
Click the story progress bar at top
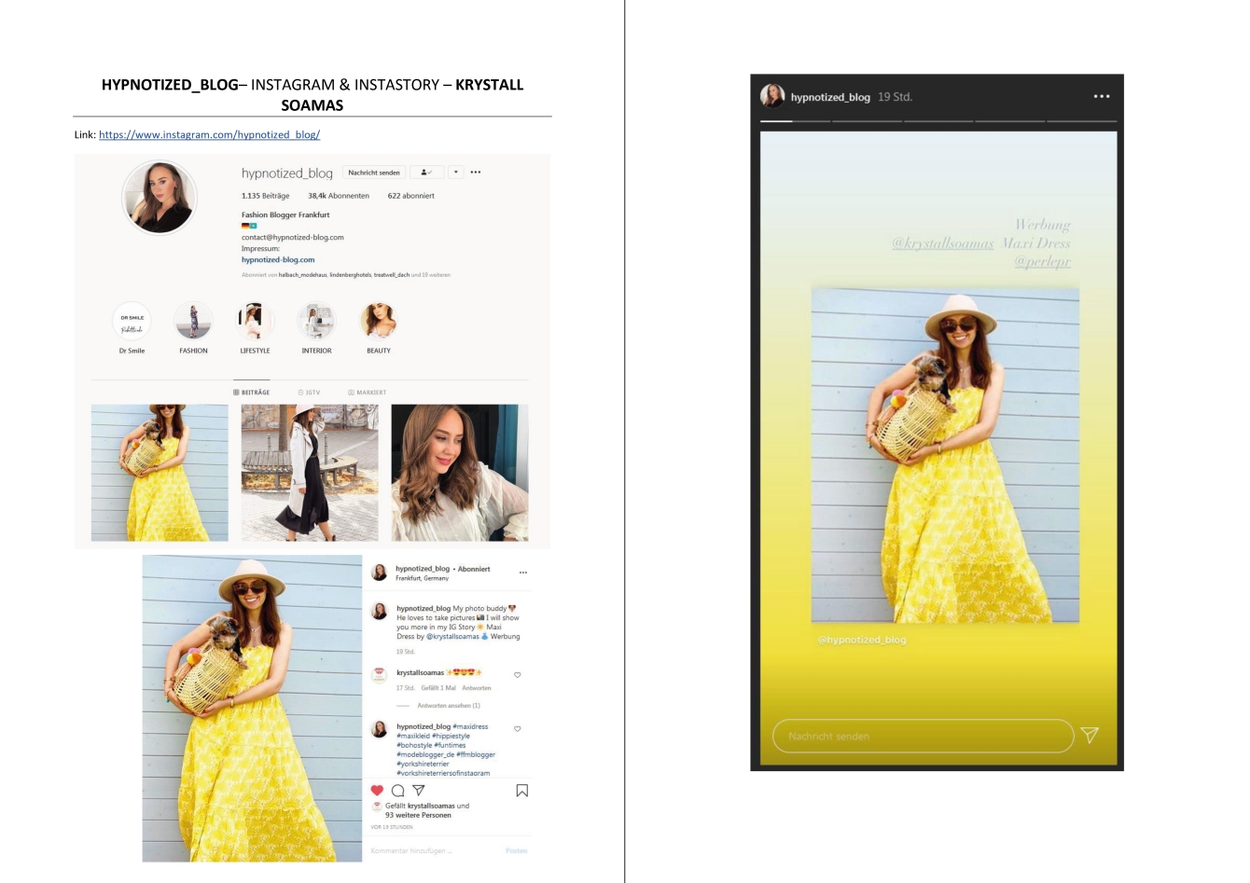pyautogui.click(x=937, y=121)
